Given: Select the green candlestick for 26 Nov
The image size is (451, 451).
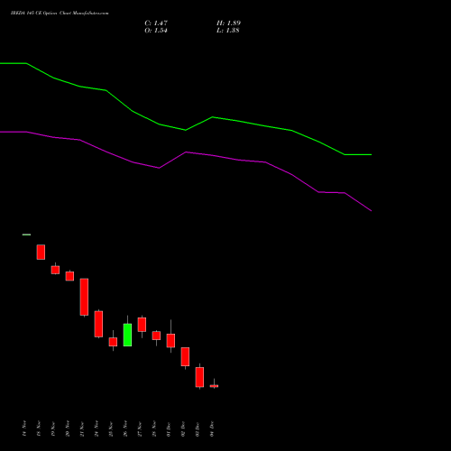Looking at the screenshot, I should (x=127, y=335).
